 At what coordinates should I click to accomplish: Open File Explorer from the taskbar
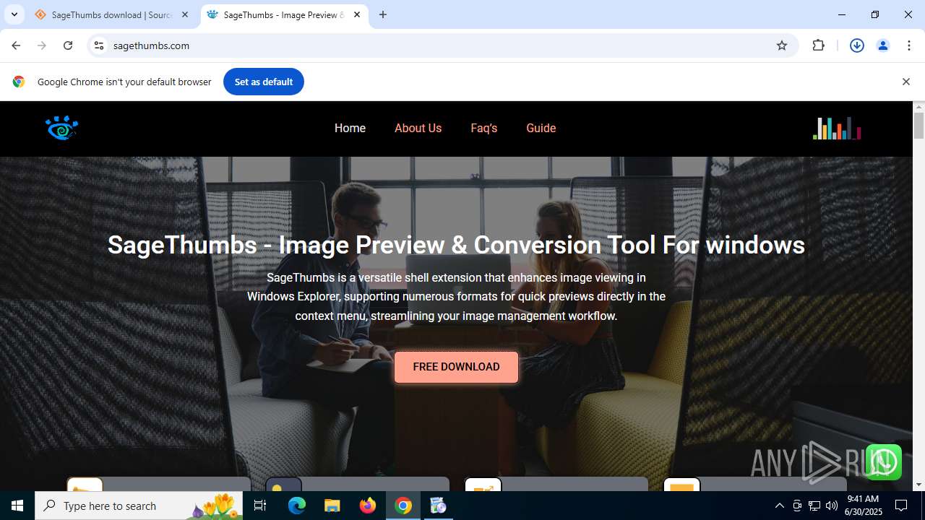[x=332, y=506]
